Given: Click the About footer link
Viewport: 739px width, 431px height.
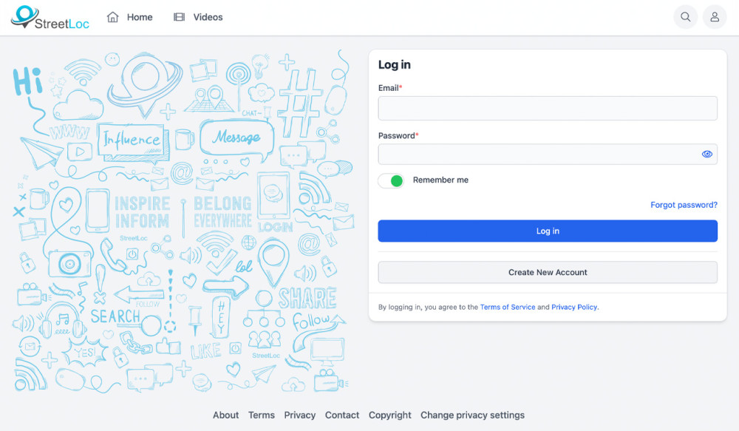Looking at the screenshot, I should click(x=225, y=415).
